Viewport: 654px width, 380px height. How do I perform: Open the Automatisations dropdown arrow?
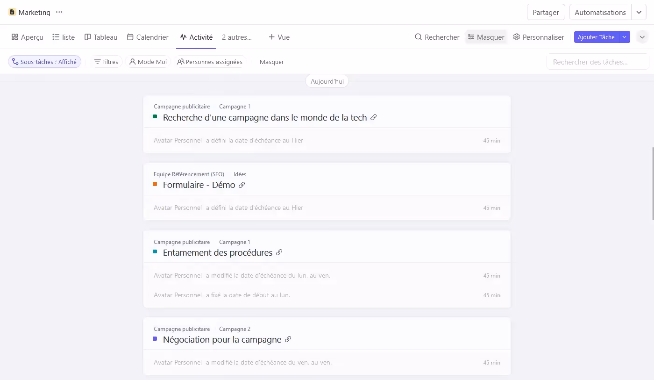coord(639,12)
